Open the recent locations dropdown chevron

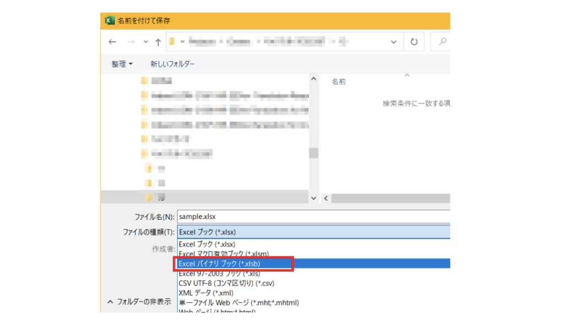(x=145, y=42)
